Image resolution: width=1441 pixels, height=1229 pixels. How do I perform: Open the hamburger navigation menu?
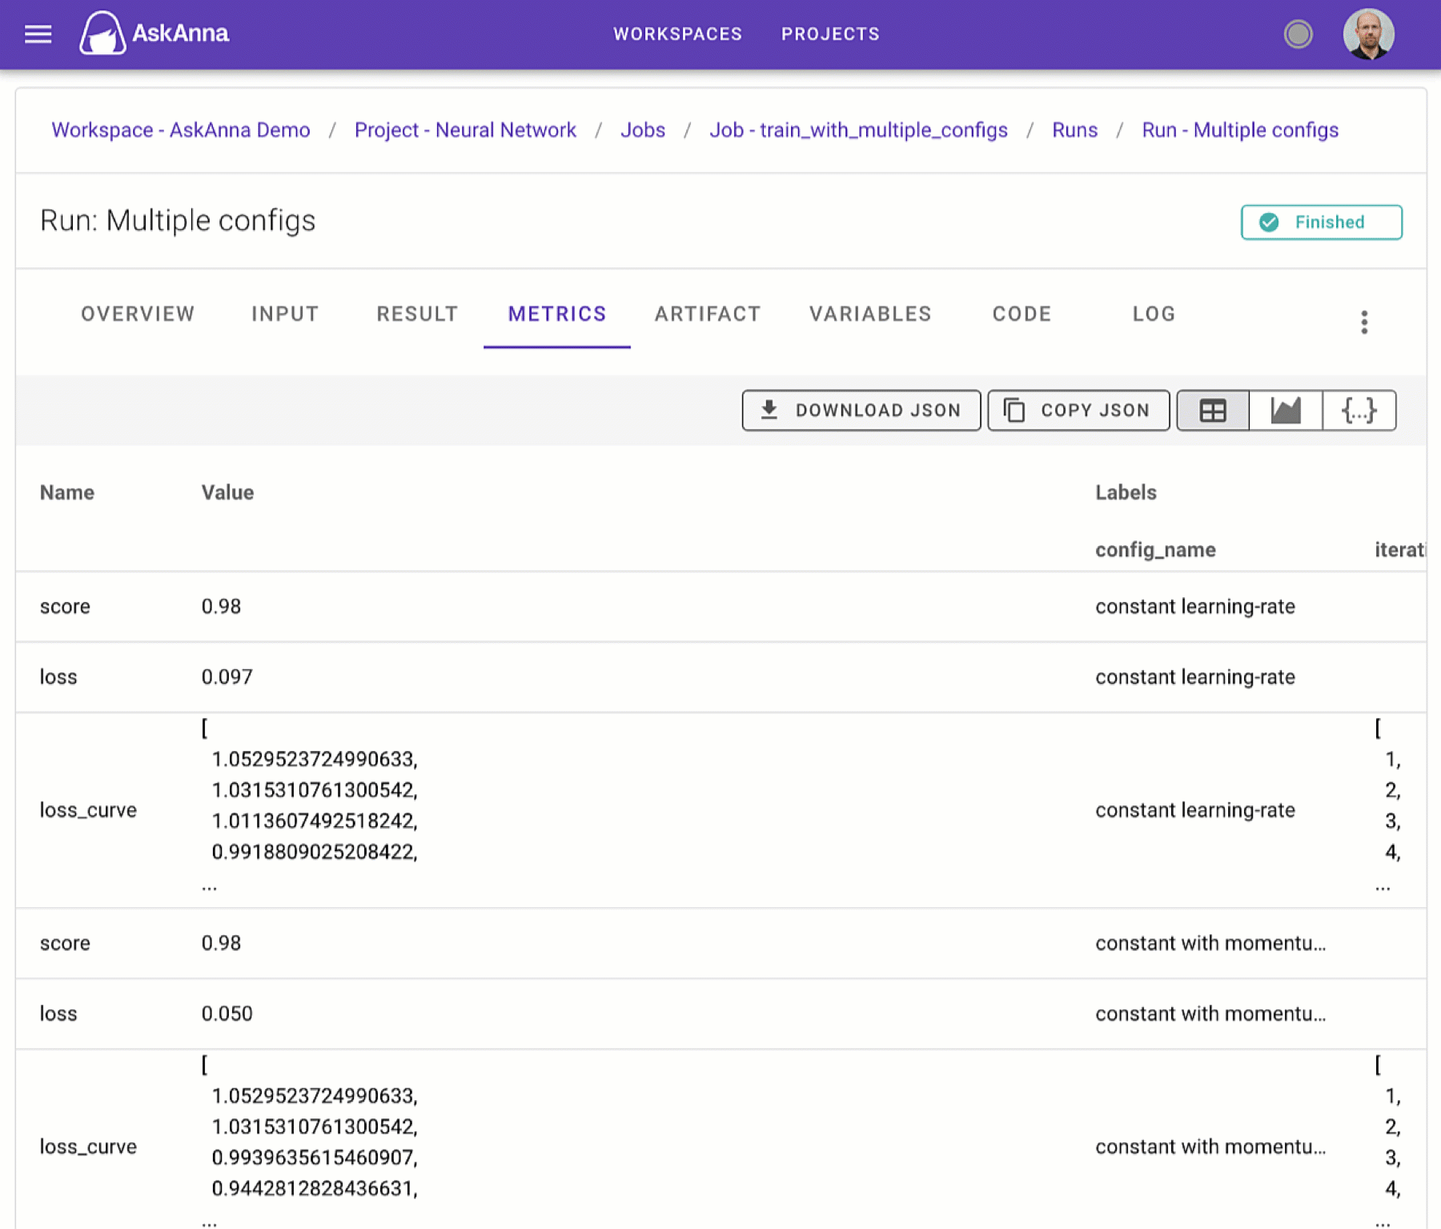tap(37, 34)
